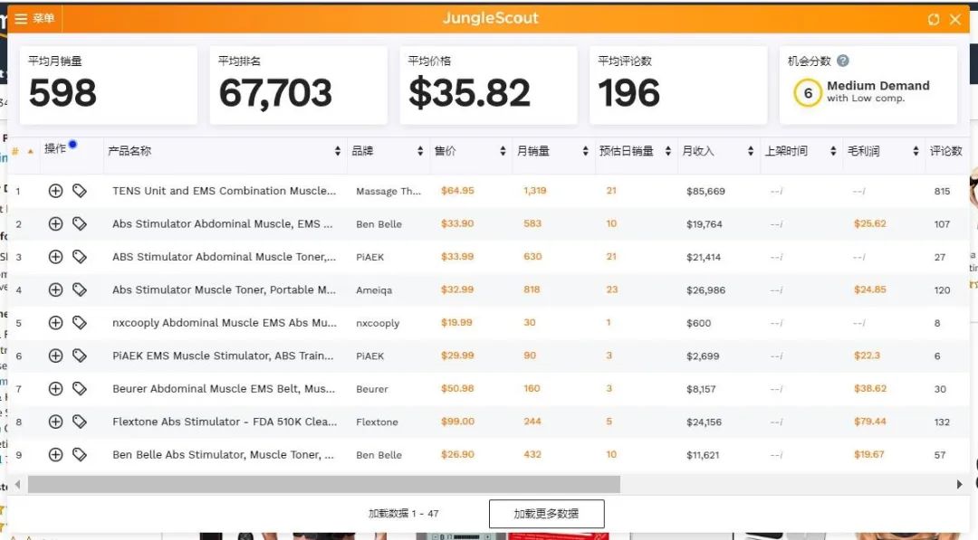Click the scrollbar right arrow

tap(959, 485)
